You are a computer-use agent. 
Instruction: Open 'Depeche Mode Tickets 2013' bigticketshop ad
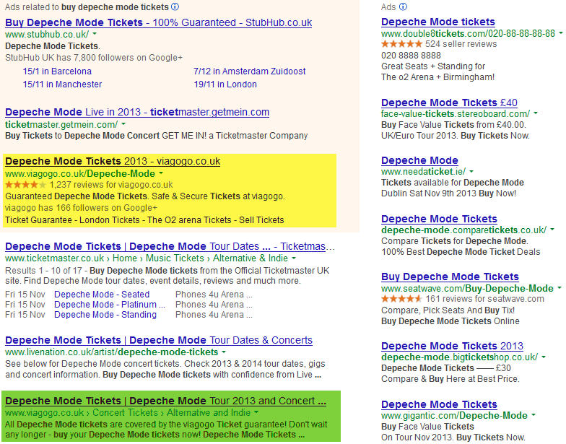click(452, 347)
